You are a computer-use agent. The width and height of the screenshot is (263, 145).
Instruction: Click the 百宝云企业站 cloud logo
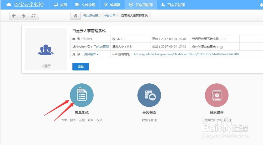click(25, 5)
